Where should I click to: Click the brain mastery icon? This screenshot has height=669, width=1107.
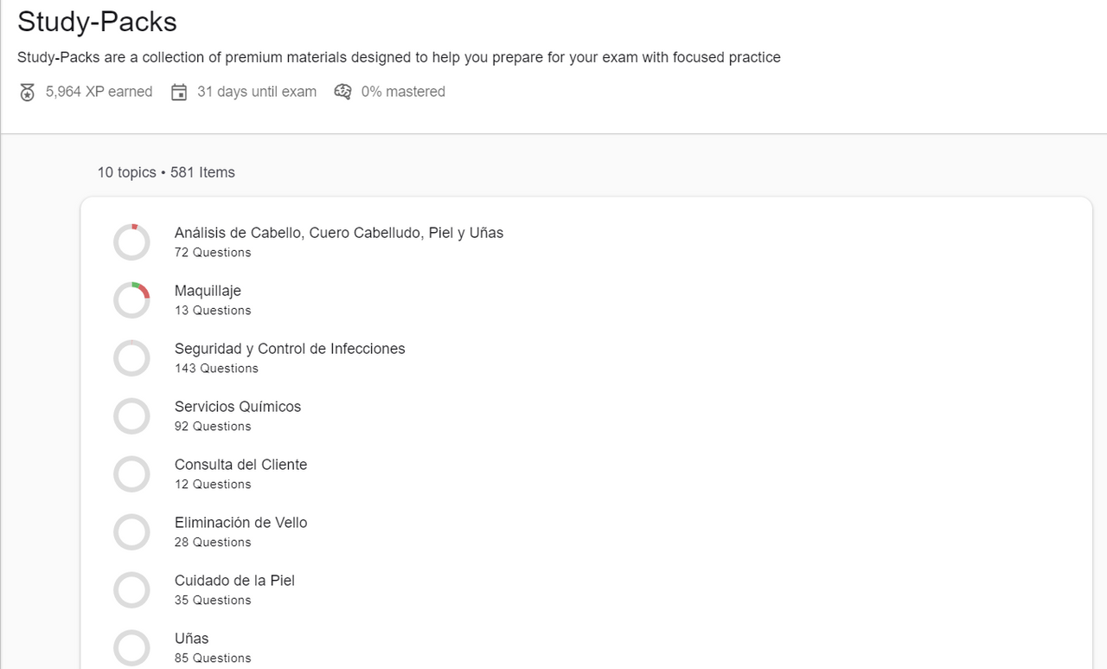pos(343,92)
